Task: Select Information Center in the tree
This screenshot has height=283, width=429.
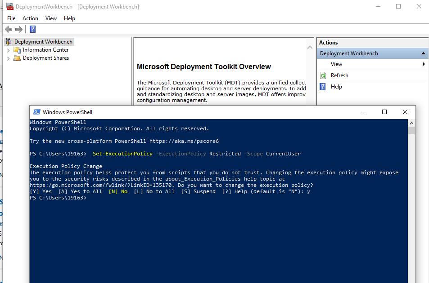Action: tap(45, 50)
